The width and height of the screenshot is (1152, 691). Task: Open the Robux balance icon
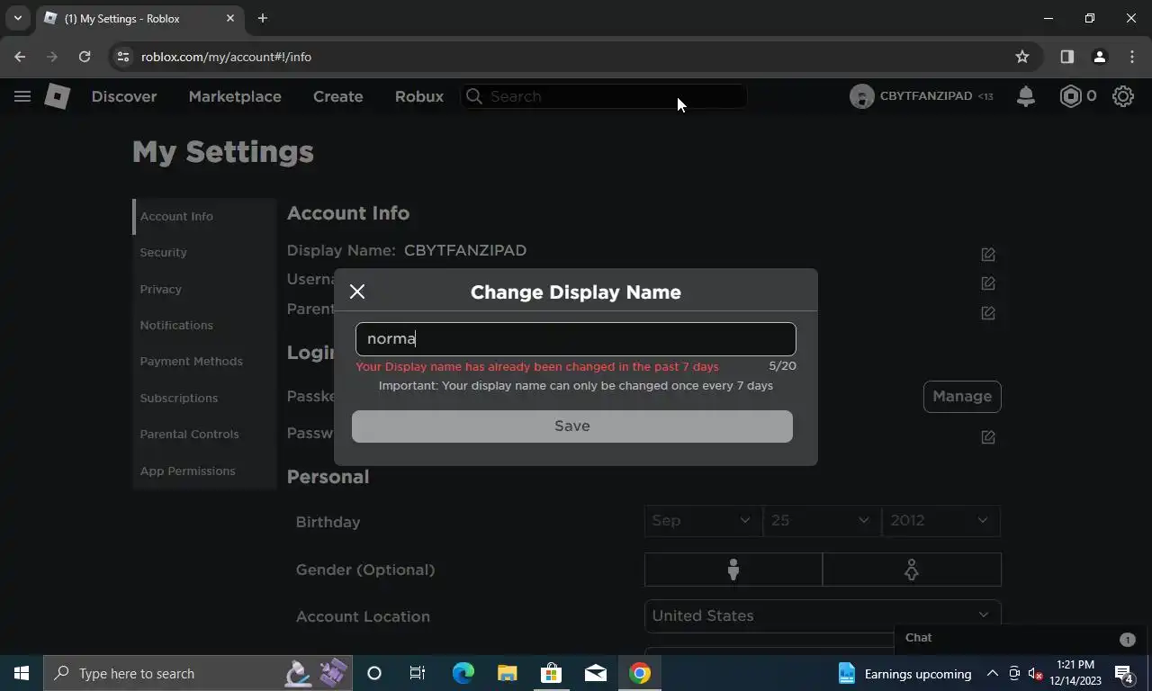point(1070,96)
